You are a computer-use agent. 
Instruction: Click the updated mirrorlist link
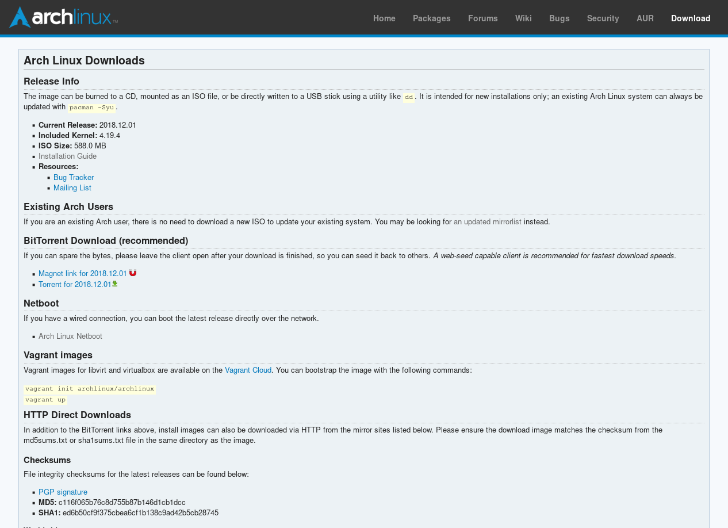tap(487, 222)
